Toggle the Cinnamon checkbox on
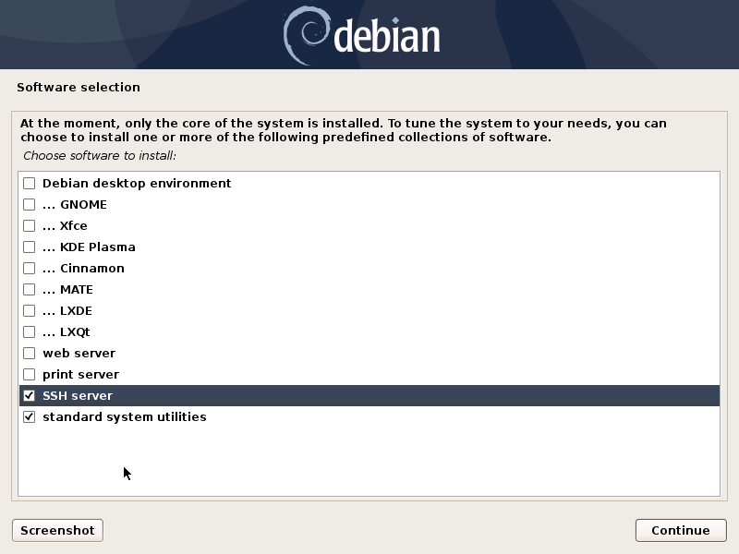 tap(30, 268)
